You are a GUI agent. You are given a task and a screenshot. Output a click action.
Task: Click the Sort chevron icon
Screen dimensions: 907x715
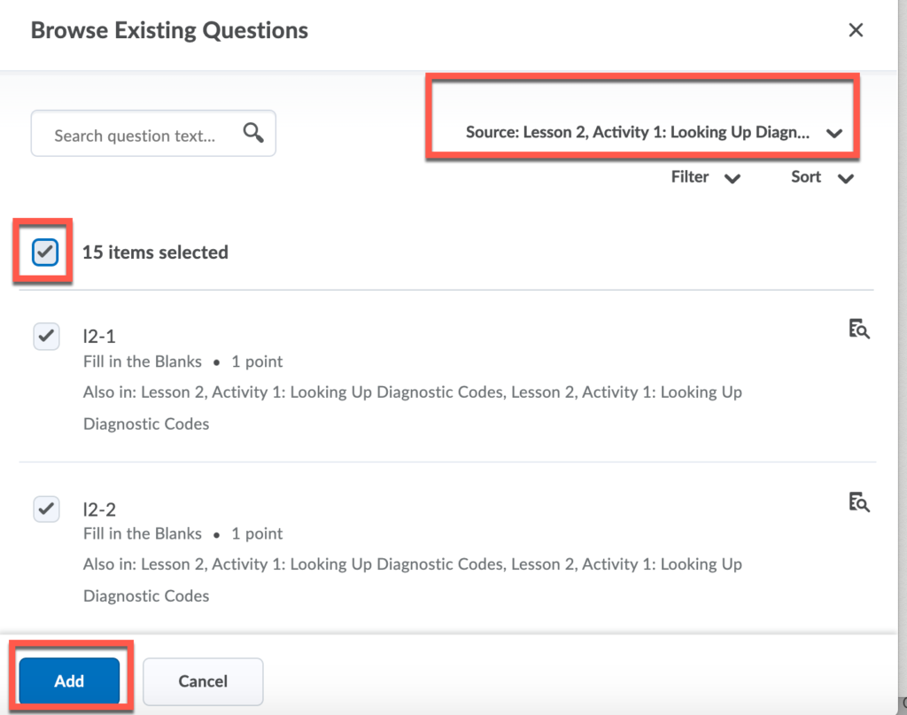(846, 178)
